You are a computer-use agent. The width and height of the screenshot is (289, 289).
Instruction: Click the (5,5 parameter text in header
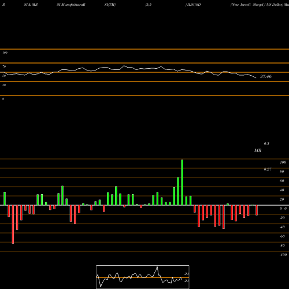pos(149,5)
